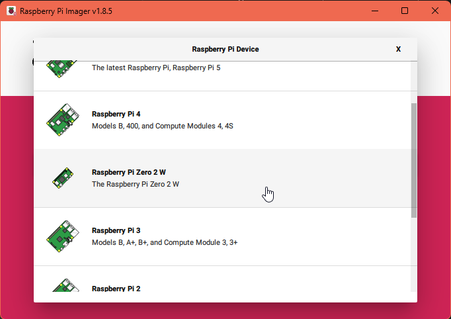Click the Raspberry Pi logo in title bar
Screen dimensions: 451x319
(x=11, y=11)
